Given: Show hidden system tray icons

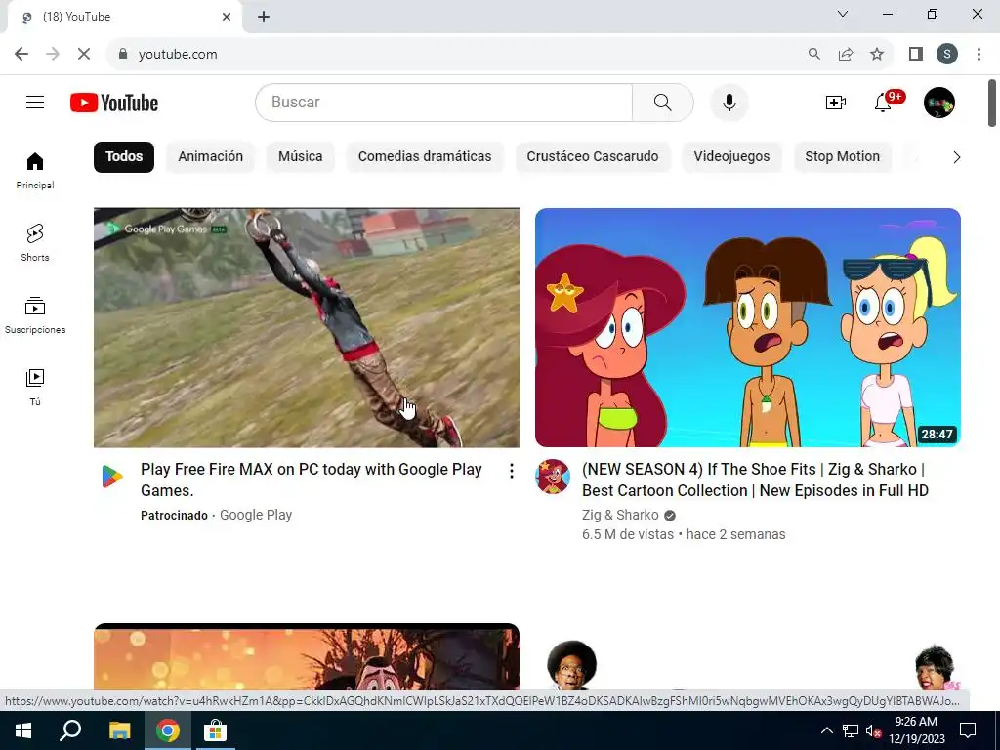Looking at the screenshot, I should [x=826, y=730].
